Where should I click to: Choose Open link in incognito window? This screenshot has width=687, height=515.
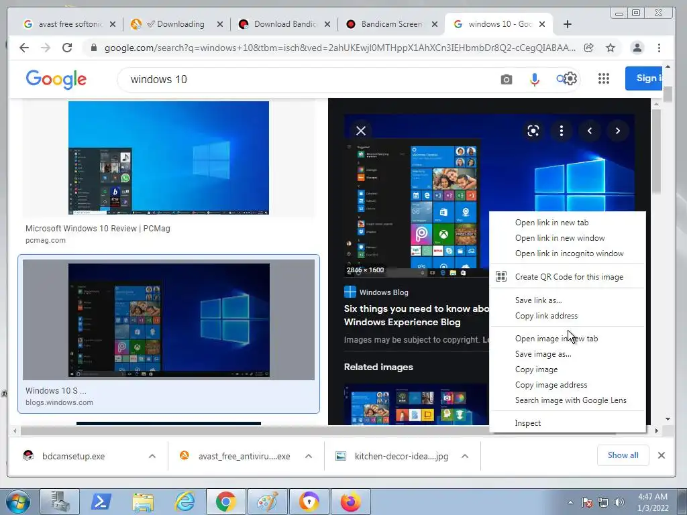point(568,253)
